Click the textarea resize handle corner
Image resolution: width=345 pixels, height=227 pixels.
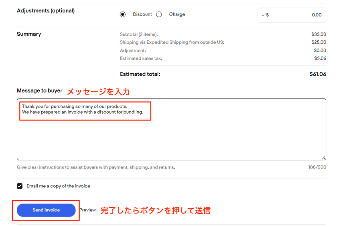[x=323, y=158]
